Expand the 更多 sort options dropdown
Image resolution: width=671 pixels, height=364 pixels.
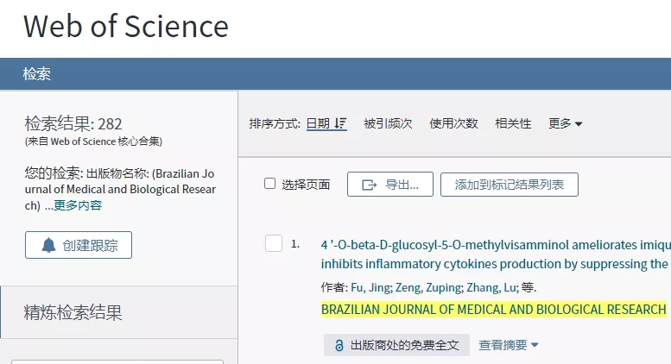(565, 123)
